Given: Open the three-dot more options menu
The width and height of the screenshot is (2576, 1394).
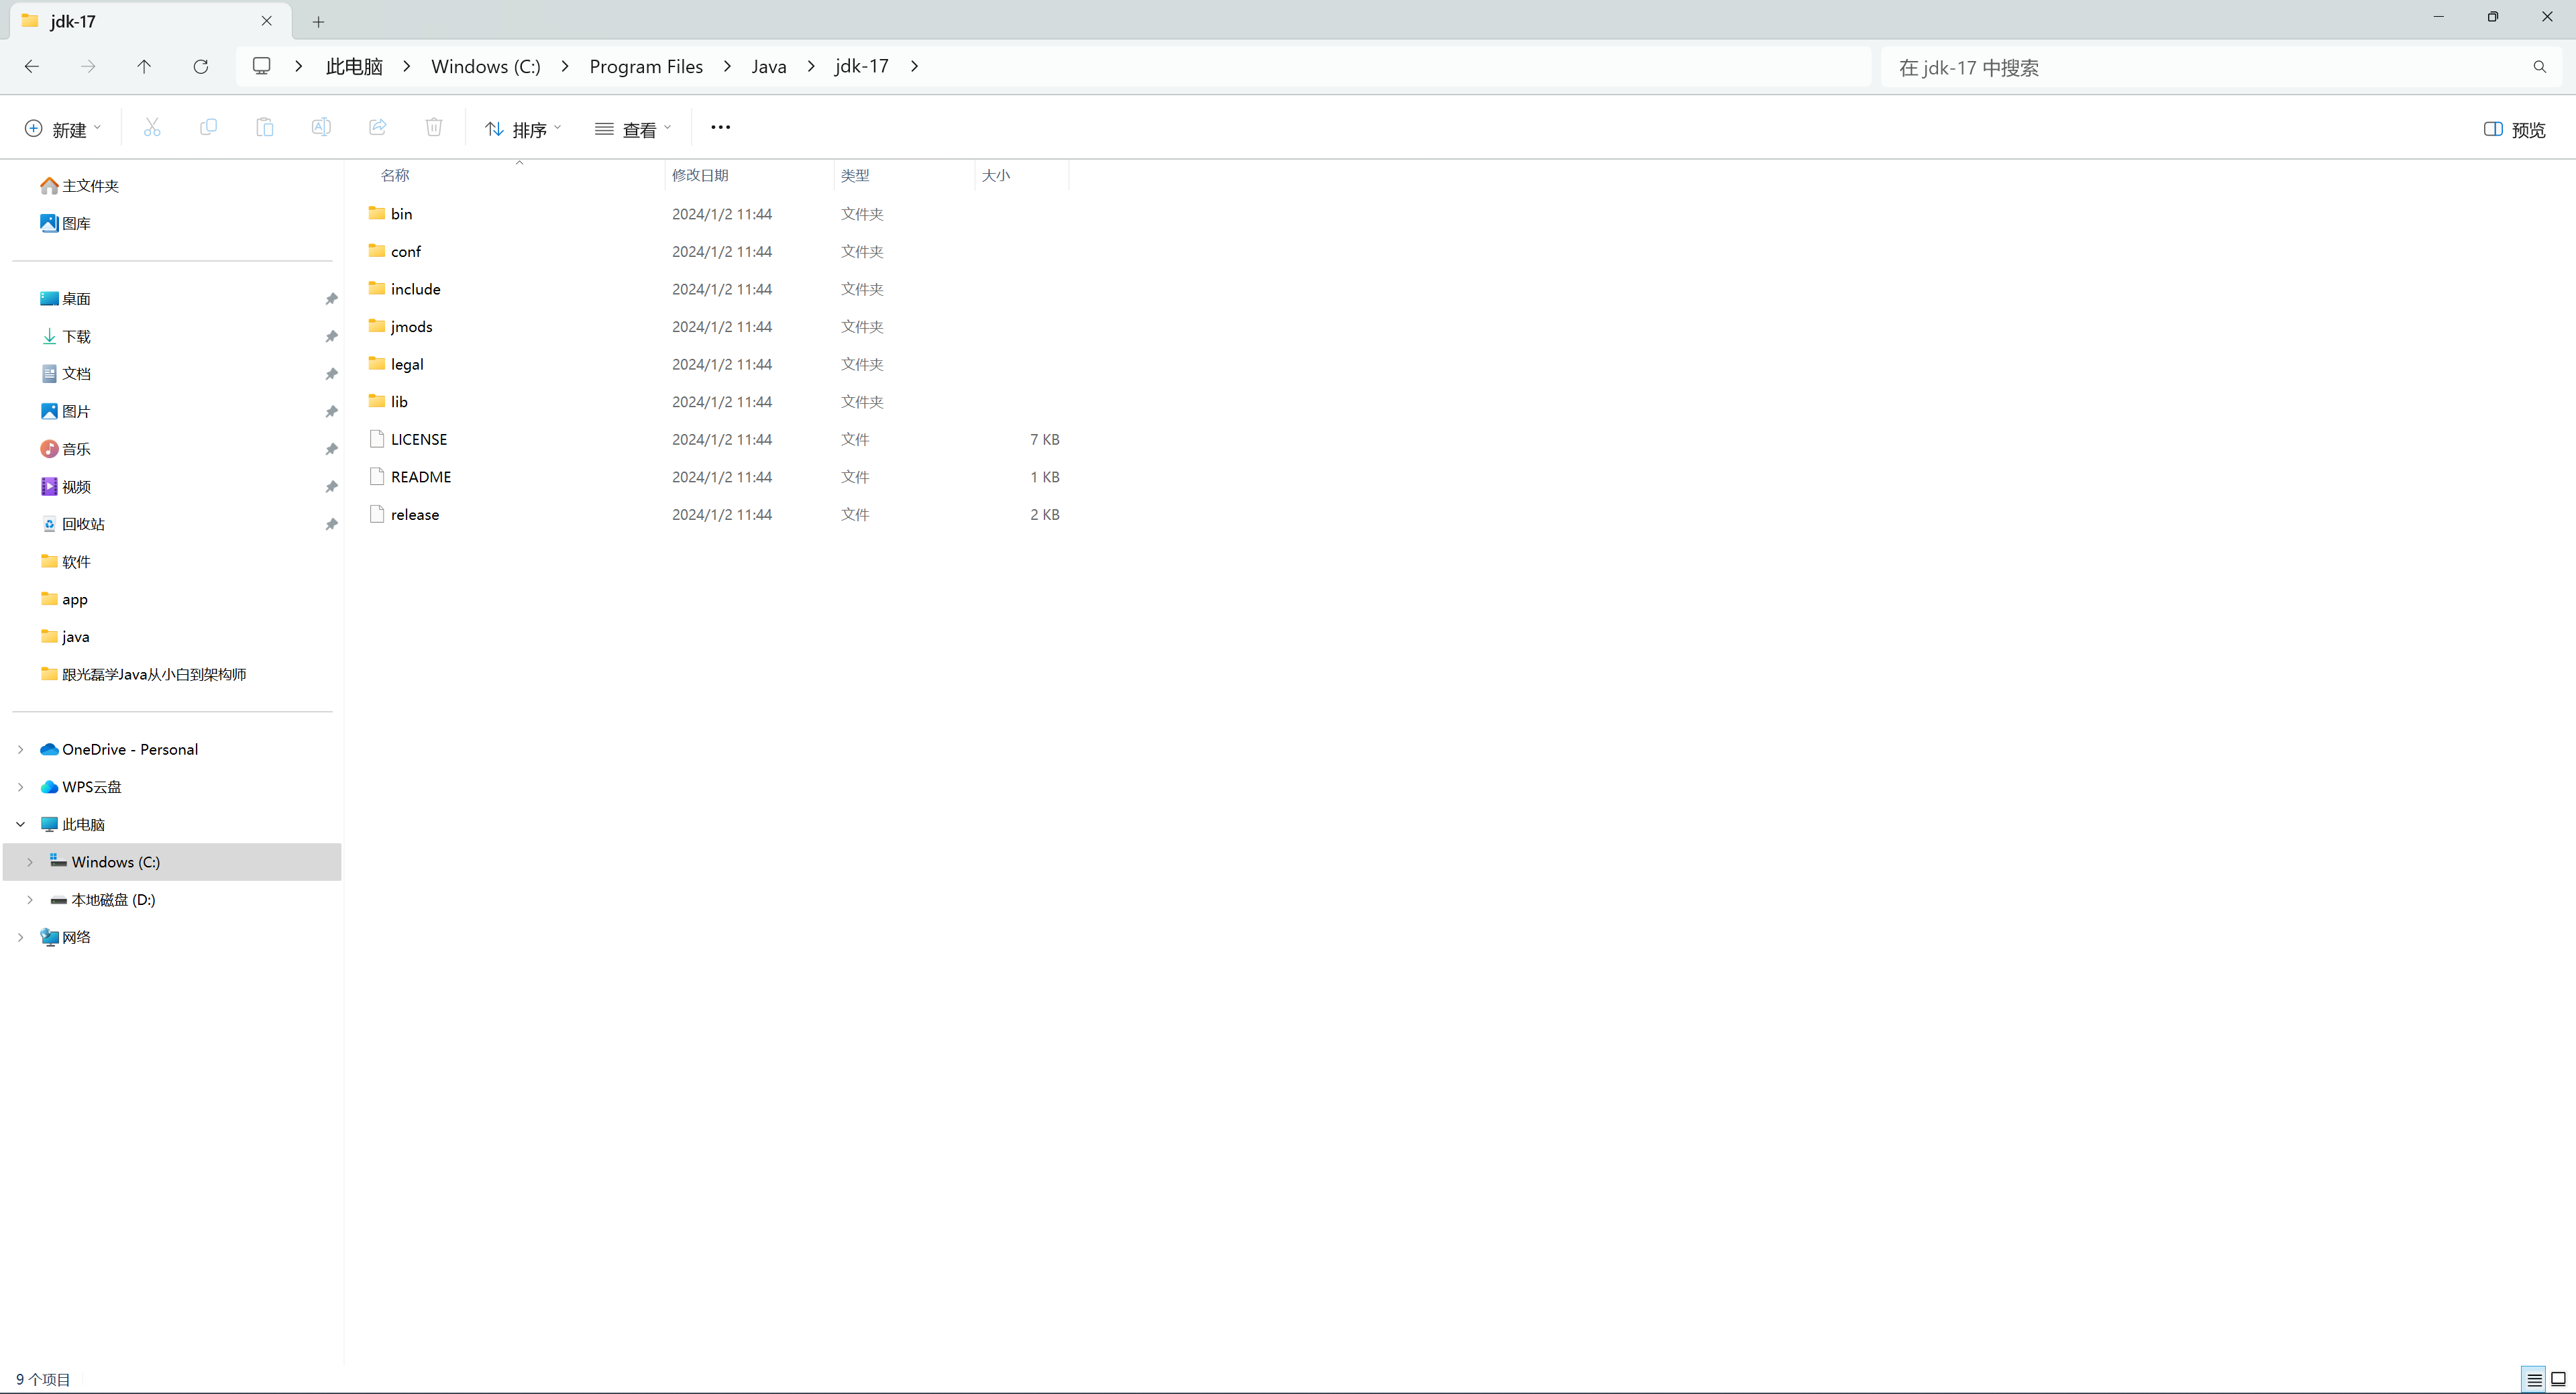Looking at the screenshot, I should click(720, 127).
